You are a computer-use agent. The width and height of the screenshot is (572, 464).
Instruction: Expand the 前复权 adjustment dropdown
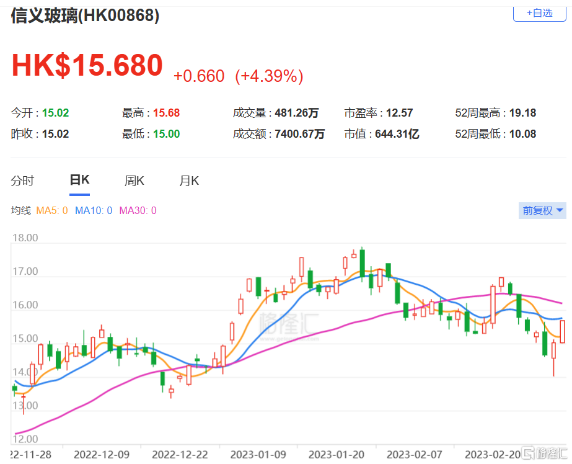[542, 211]
